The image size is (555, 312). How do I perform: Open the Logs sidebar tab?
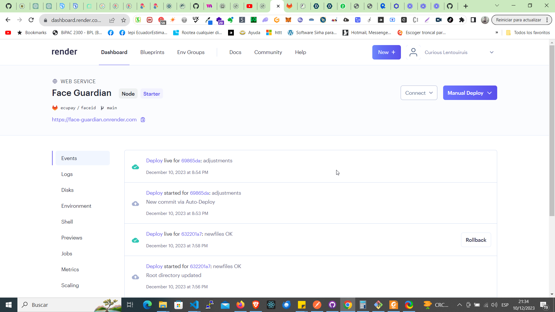pos(67,174)
